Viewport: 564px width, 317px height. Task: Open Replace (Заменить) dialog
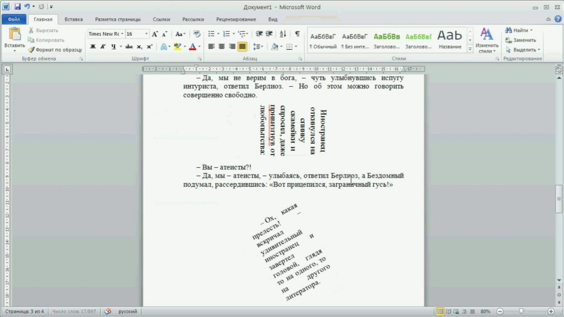click(521, 40)
